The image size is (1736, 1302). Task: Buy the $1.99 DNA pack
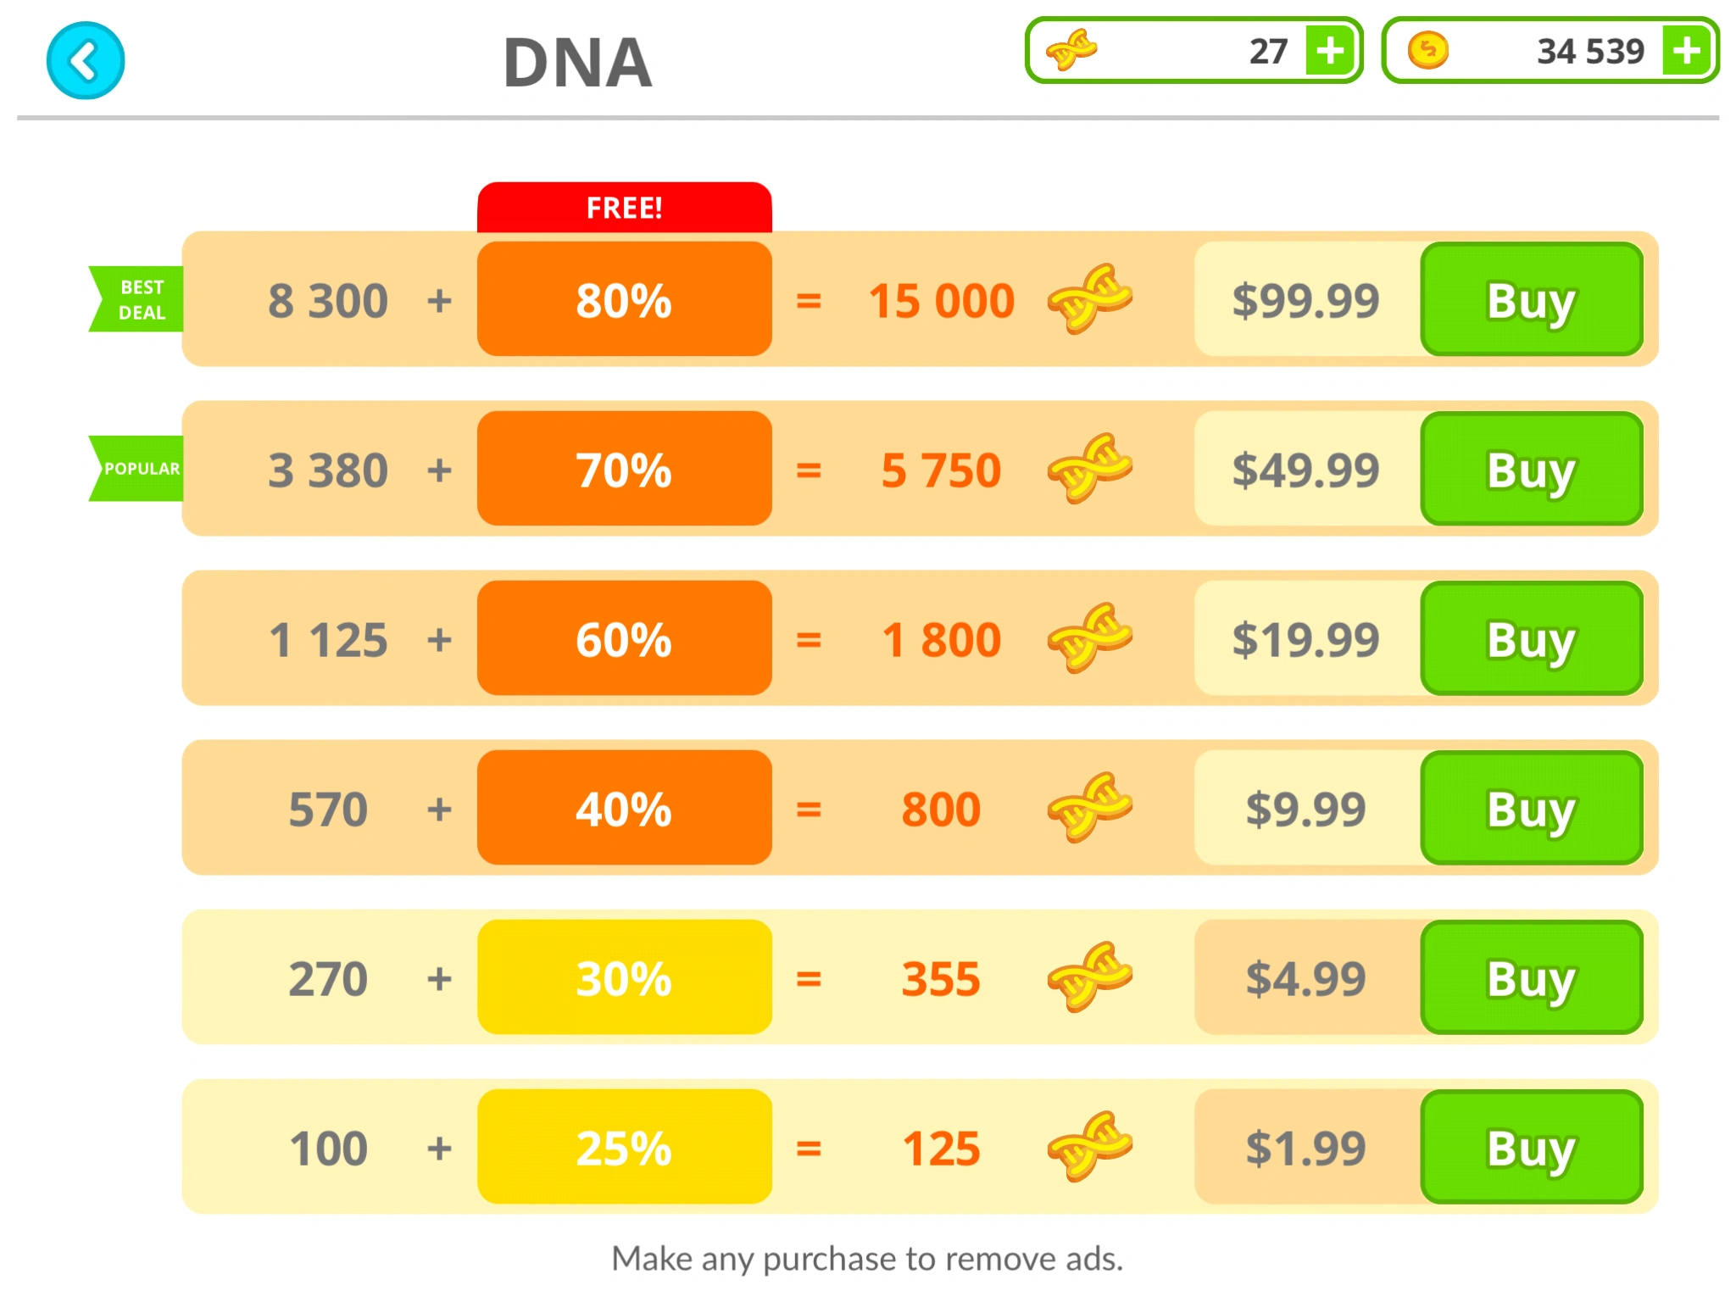1532,1147
